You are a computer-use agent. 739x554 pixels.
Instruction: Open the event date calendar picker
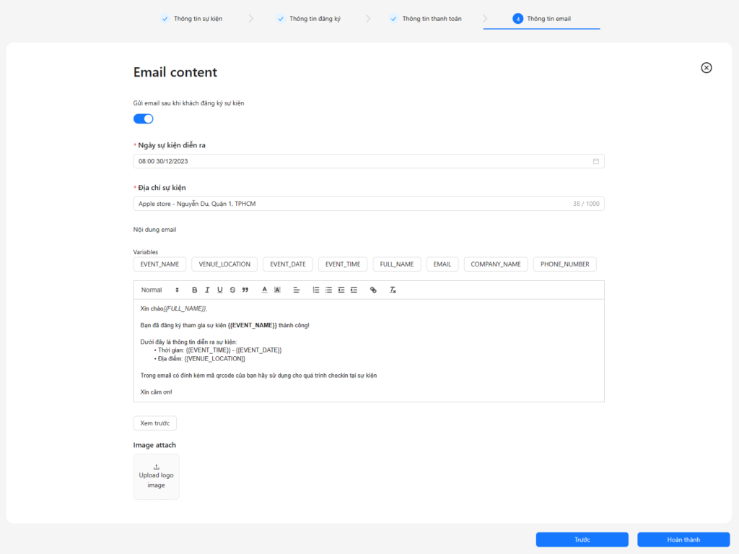[x=595, y=161]
